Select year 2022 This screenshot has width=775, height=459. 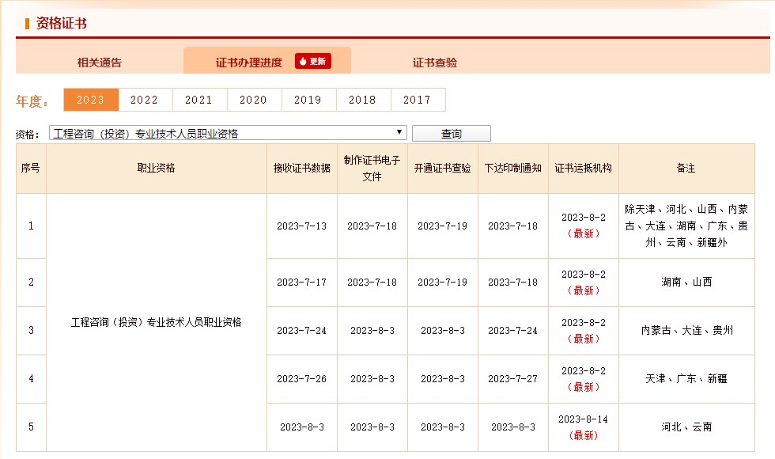[x=145, y=100]
